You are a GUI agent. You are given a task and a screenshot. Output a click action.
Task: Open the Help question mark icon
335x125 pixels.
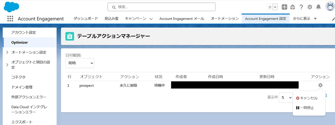pyautogui.click(x=301, y=7)
